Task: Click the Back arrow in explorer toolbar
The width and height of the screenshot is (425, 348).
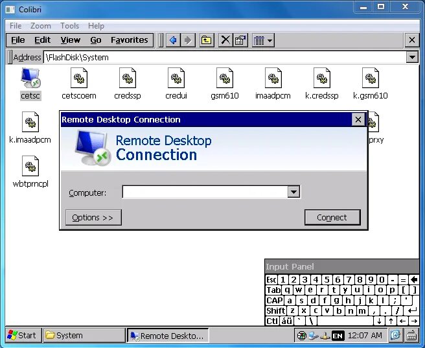Action: pos(173,40)
